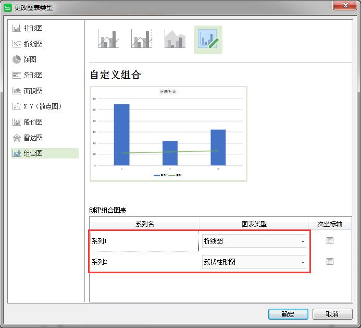
Task: Click the 条形图 bar chart icon
Action: pos(16,75)
